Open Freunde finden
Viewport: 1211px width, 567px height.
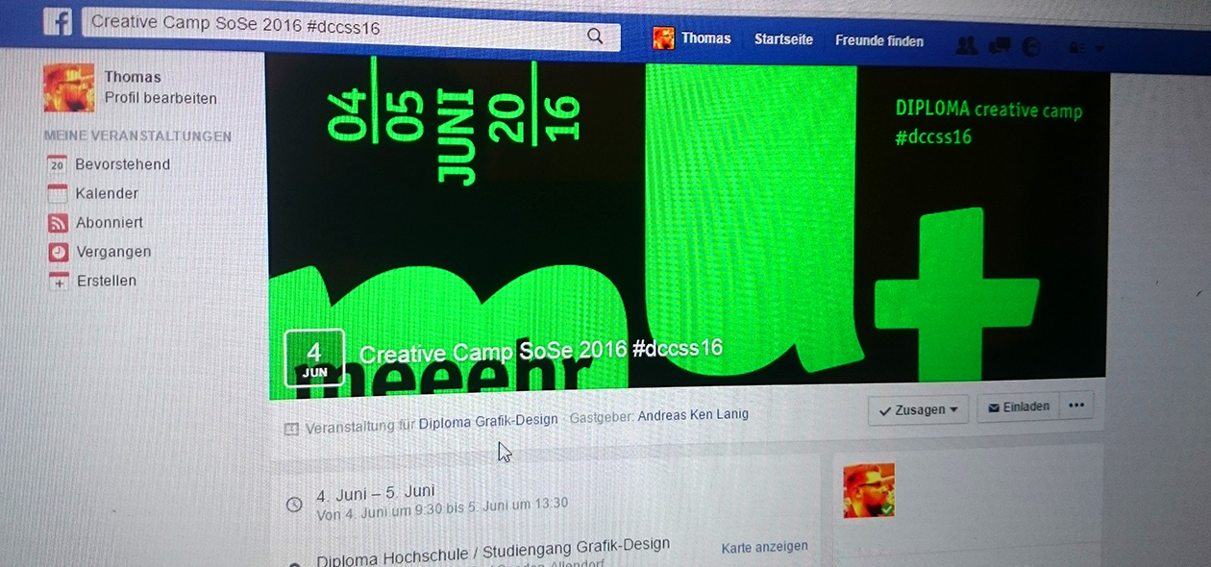coord(879,40)
